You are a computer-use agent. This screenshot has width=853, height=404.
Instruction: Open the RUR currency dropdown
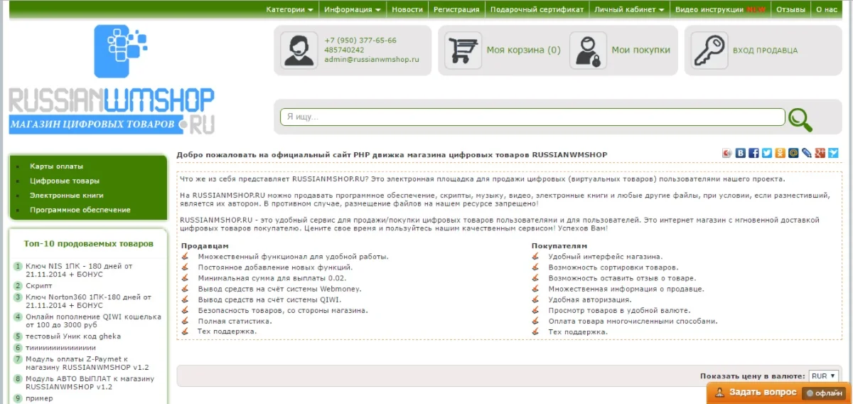(x=823, y=376)
